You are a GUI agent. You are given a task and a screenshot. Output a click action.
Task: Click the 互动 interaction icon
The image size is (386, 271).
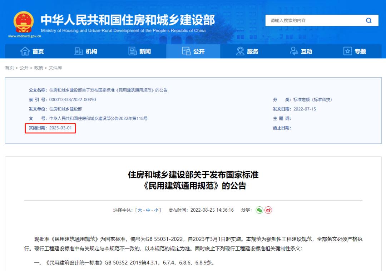click(294, 51)
